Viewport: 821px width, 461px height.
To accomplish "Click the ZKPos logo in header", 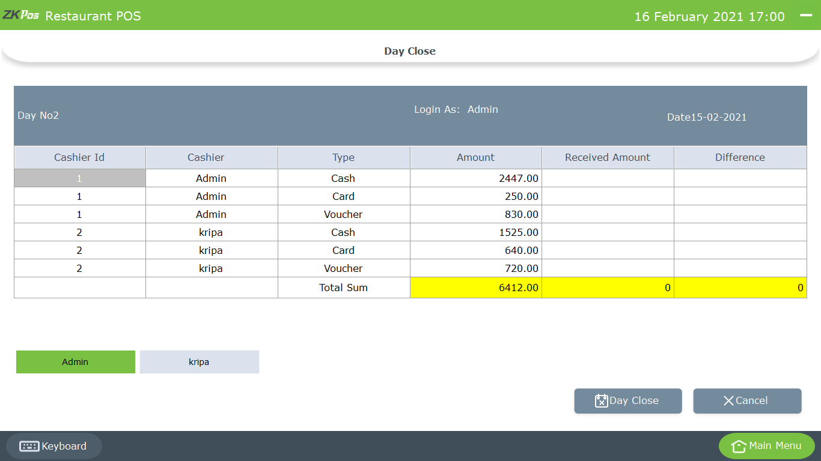I will click(x=20, y=16).
